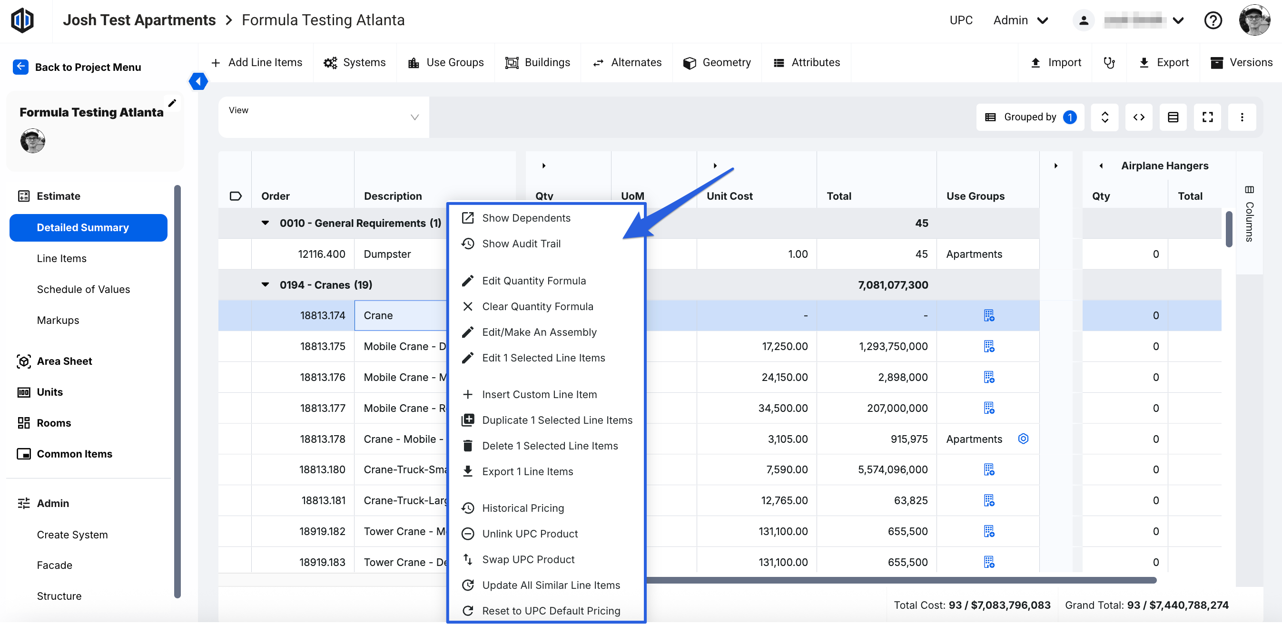
Task: Choose Show Audit Trail menu entry
Action: 521,244
